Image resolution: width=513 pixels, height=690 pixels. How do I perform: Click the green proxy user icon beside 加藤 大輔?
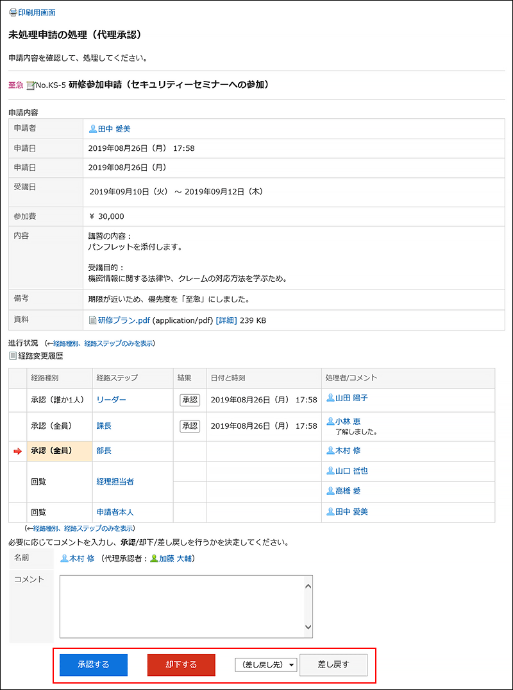154,559
